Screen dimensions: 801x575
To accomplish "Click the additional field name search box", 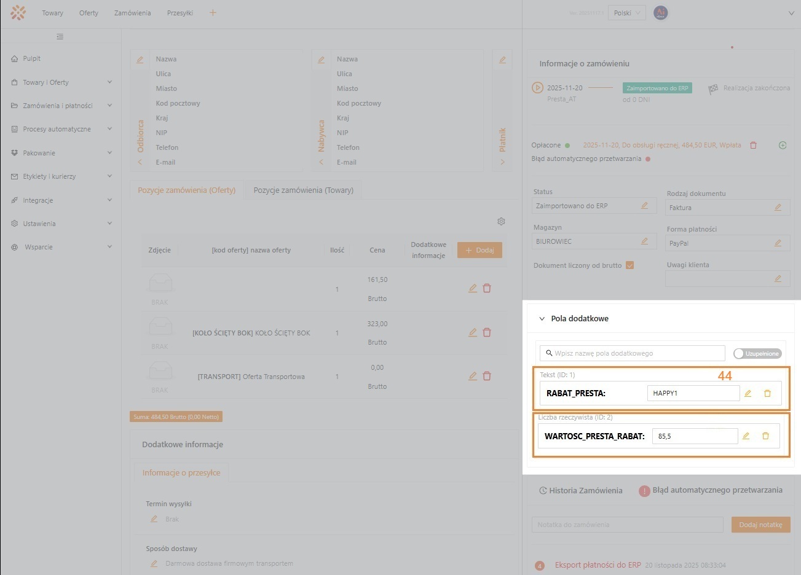I will coord(633,353).
